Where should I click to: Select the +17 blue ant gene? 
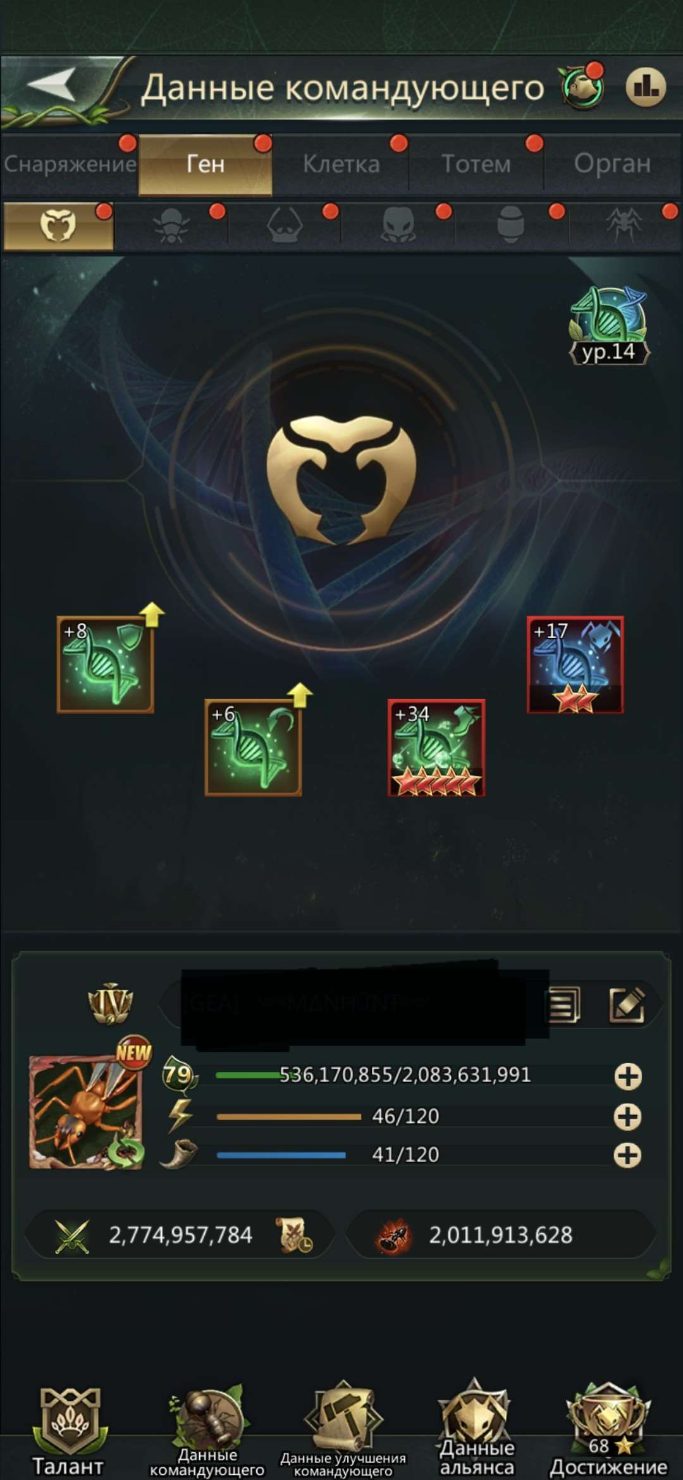[x=575, y=664]
